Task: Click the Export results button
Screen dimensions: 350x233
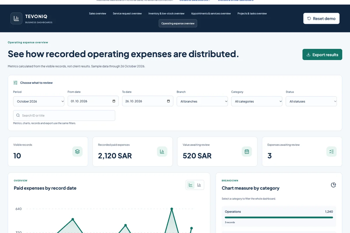Action: (322, 54)
